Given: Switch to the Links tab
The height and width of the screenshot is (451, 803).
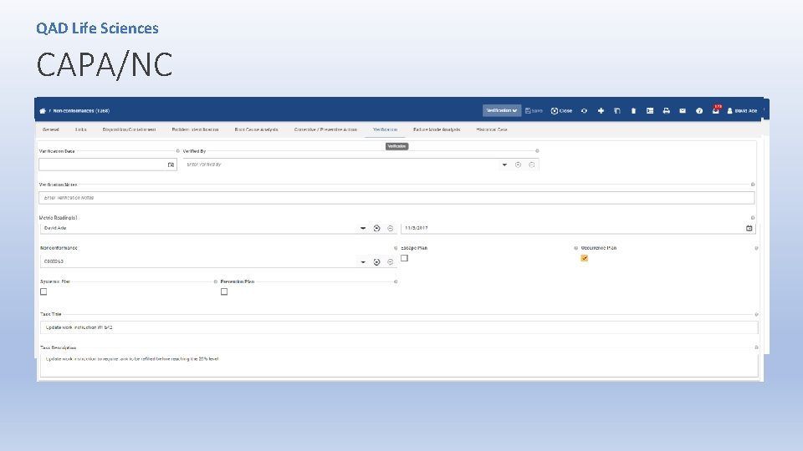Looking at the screenshot, I should [81, 130].
